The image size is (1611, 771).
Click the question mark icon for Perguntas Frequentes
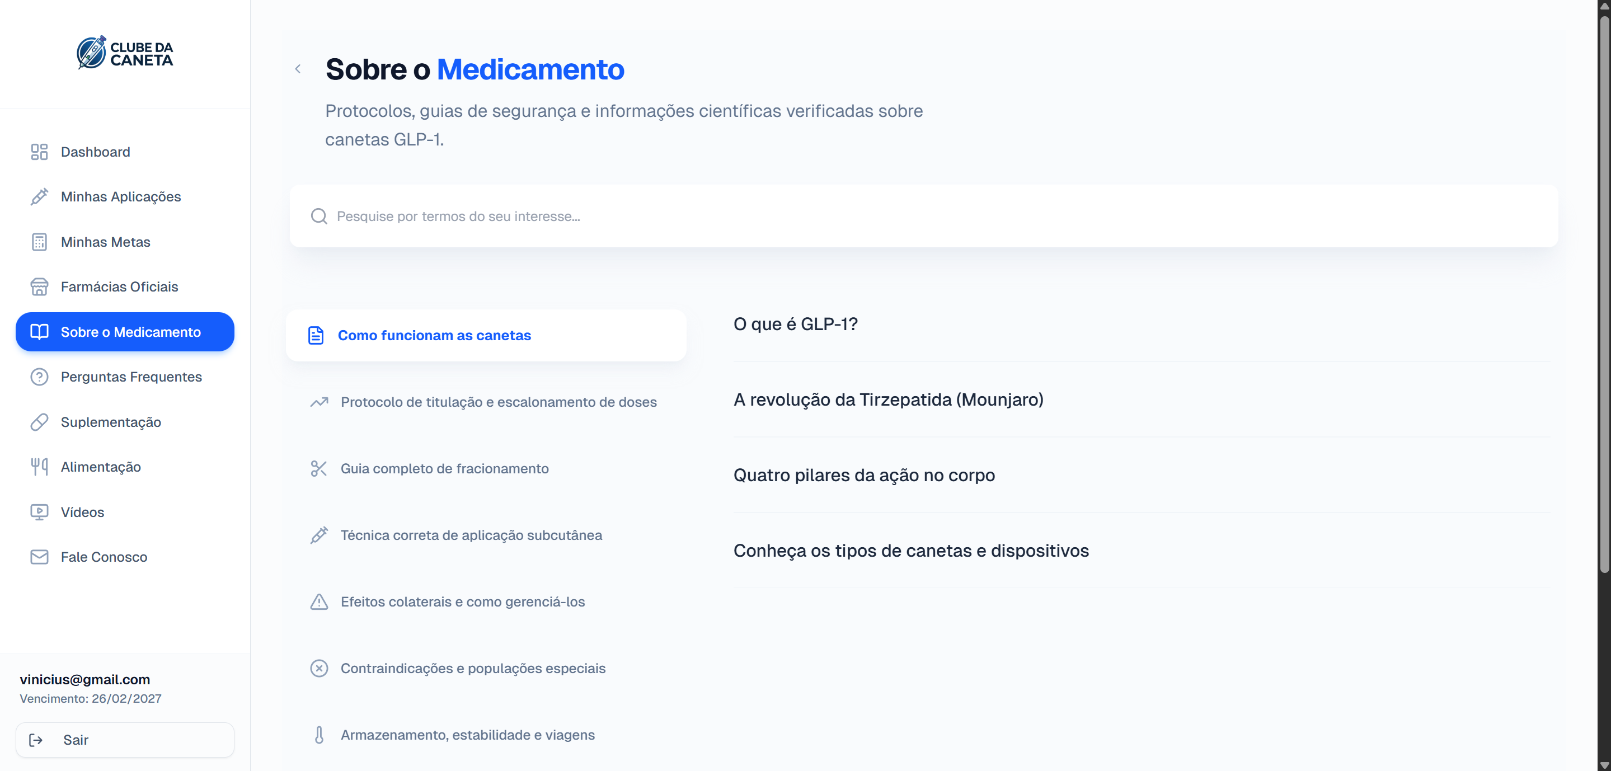[x=39, y=377]
